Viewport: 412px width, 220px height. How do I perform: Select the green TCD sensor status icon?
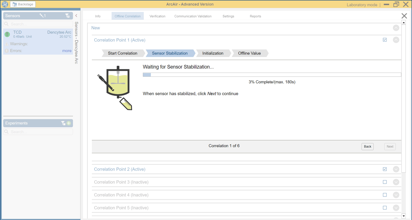(x=7, y=34)
